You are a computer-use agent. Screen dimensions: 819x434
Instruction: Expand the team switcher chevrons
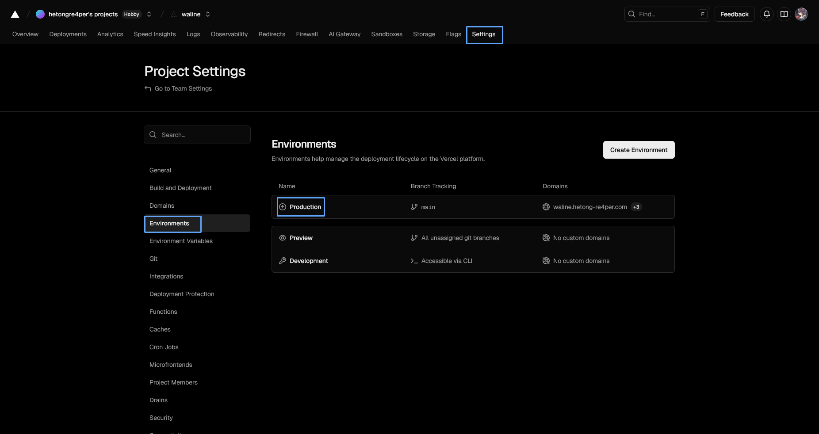(149, 14)
